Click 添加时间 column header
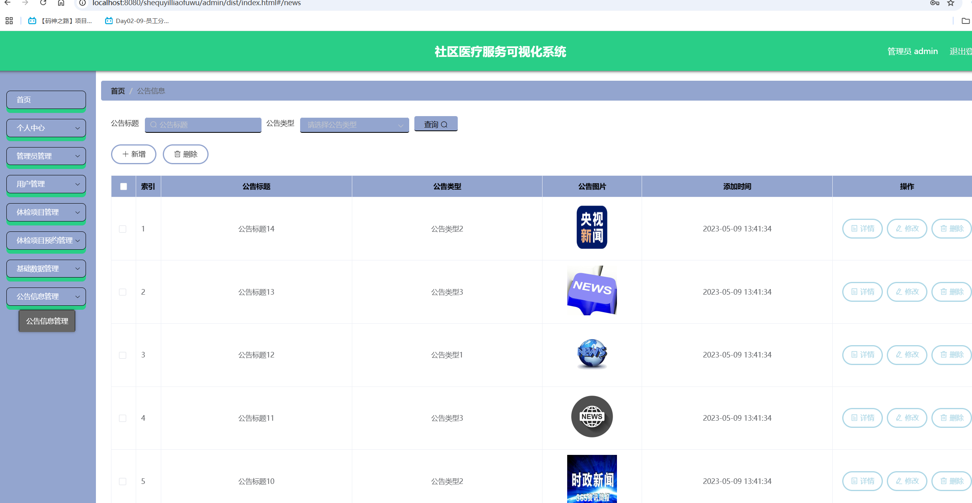 pyautogui.click(x=737, y=186)
